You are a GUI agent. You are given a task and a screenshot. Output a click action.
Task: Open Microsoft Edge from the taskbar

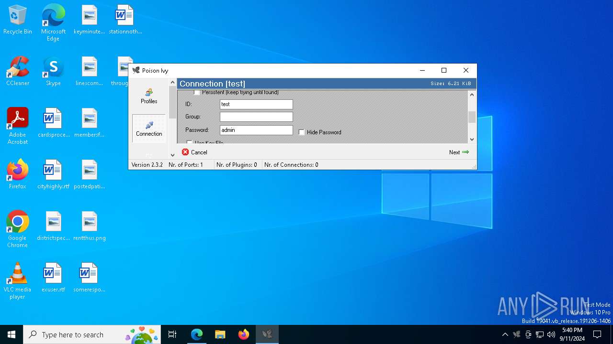(x=197, y=334)
